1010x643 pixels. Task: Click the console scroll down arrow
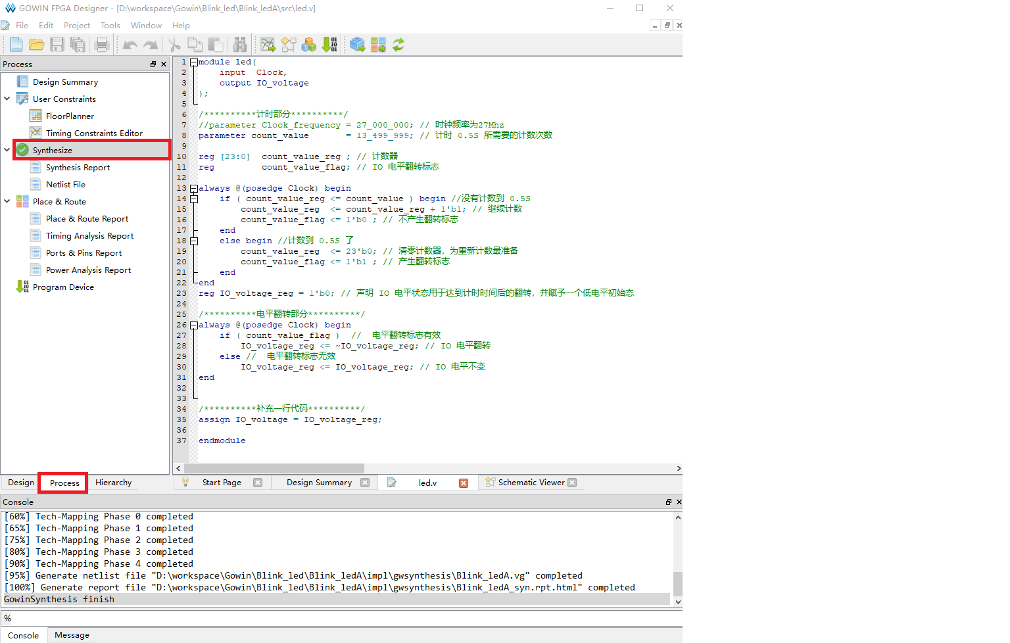pos(678,602)
